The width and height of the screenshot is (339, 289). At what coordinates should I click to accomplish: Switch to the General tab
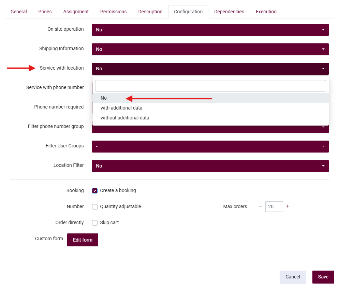[19, 12]
